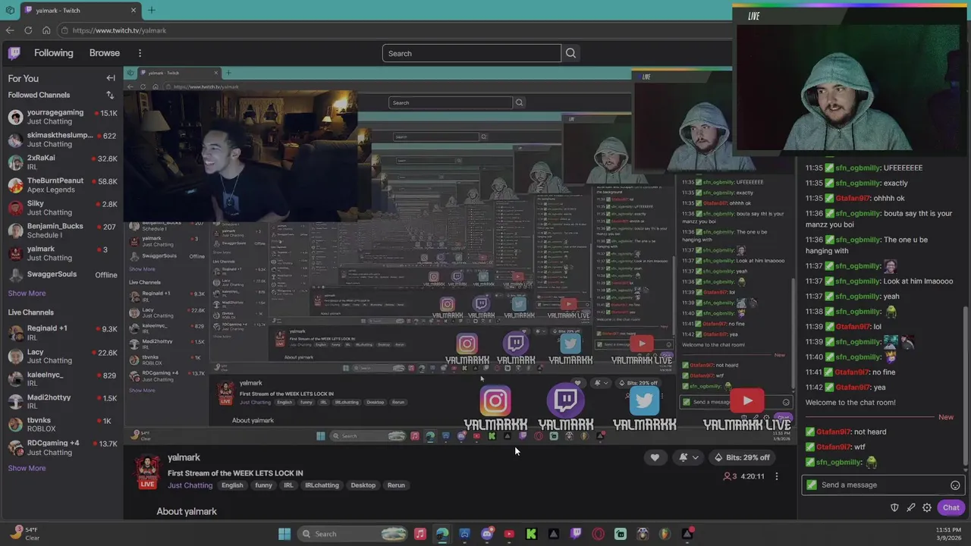The image size is (971, 546).
Task: Click the viewer count icon showing 3
Action: [730, 476]
